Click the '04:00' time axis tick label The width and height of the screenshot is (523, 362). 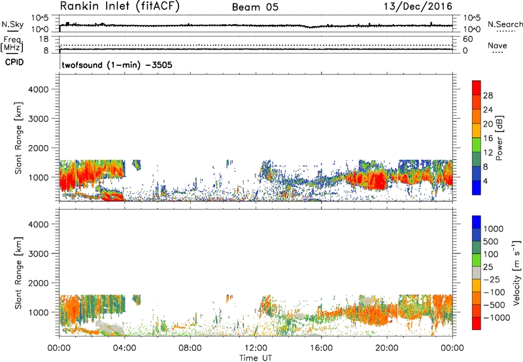125,348
